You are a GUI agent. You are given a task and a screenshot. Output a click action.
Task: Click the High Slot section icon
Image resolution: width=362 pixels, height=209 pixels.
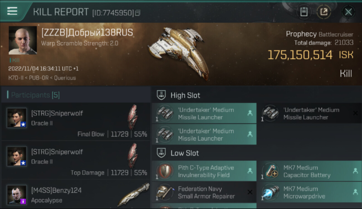[161, 95]
